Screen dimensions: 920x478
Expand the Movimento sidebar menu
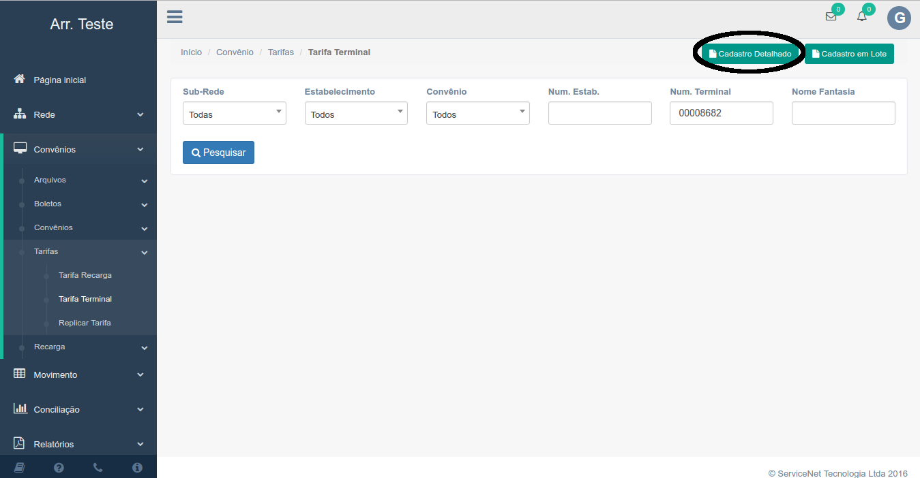(78, 375)
